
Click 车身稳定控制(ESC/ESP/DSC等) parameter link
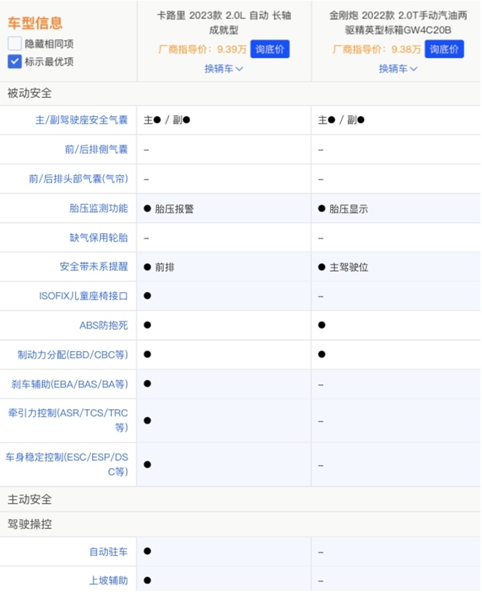67,464
